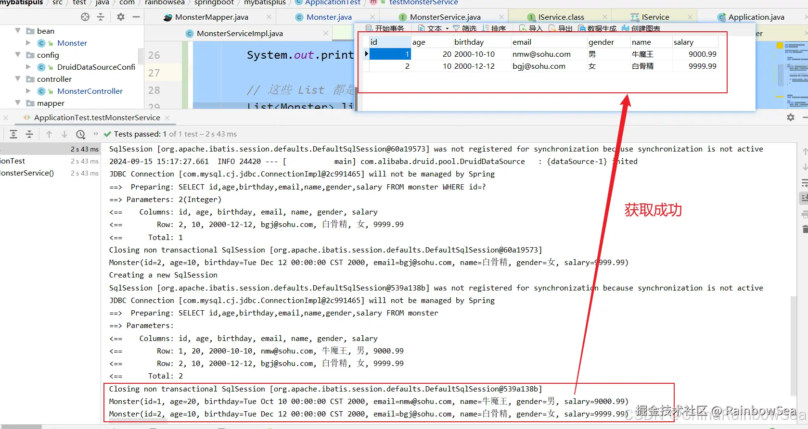
Task: Click the trash icon in console sidebar
Action: (x=805, y=229)
